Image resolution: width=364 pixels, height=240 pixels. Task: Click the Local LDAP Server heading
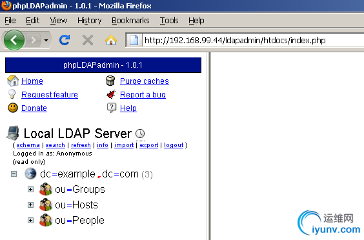pyautogui.click(x=77, y=134)
